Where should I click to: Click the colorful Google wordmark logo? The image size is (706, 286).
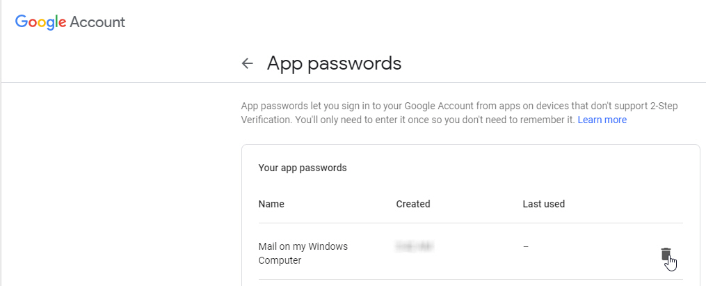40,22
